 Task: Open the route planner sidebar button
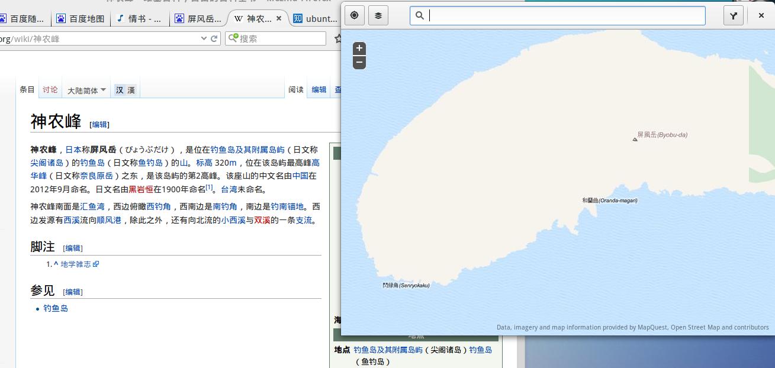pos(734,16)
